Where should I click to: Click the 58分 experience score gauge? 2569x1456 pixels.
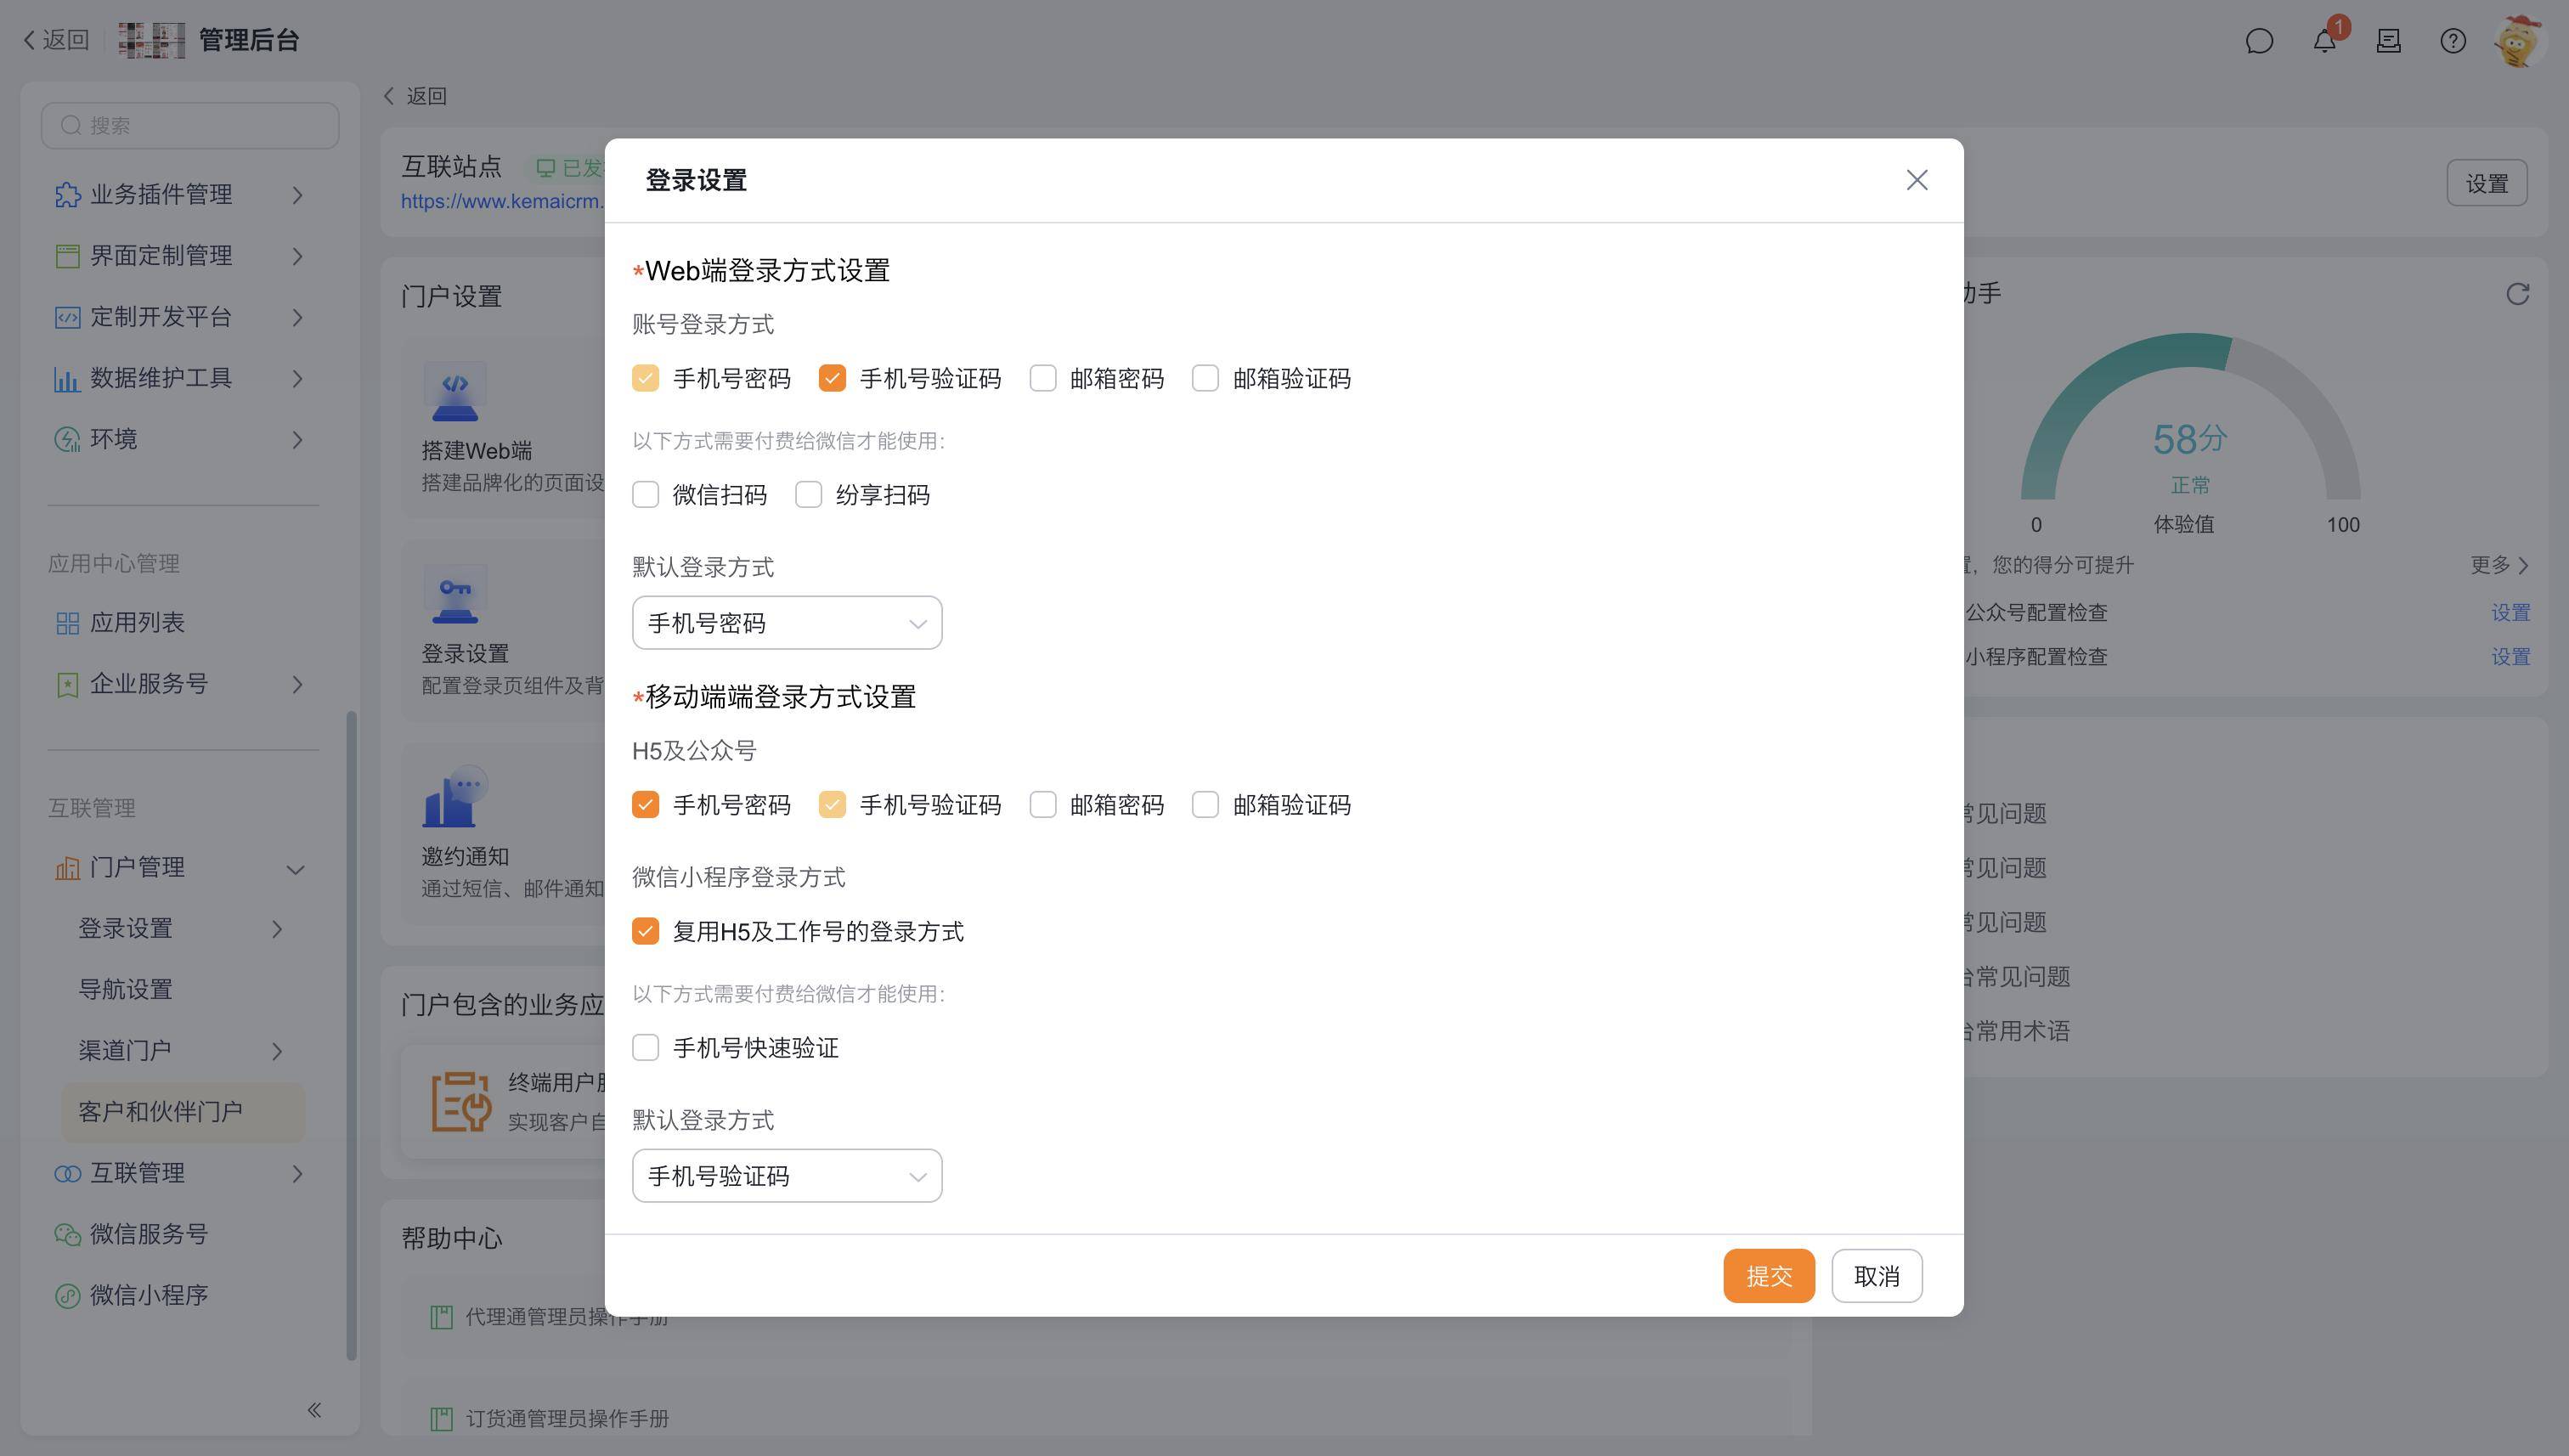2189,440
